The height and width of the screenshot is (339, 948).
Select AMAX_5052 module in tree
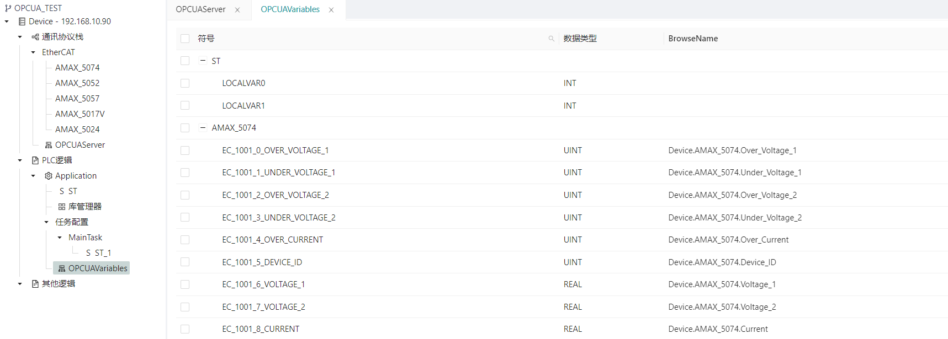pyautogui.click(x=77, y=83)
